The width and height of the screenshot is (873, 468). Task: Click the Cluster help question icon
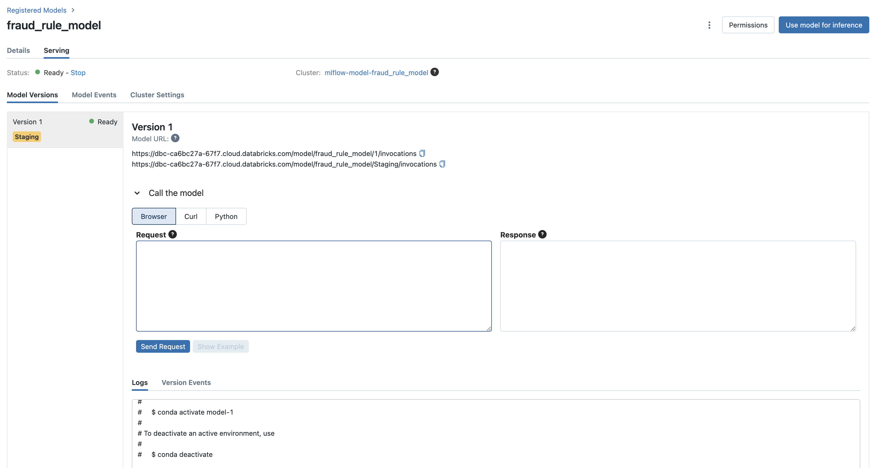click(x=434, y=72)
